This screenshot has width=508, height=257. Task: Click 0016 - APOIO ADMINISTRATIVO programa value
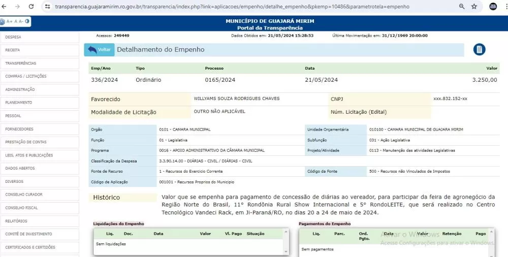coord(211,150)
